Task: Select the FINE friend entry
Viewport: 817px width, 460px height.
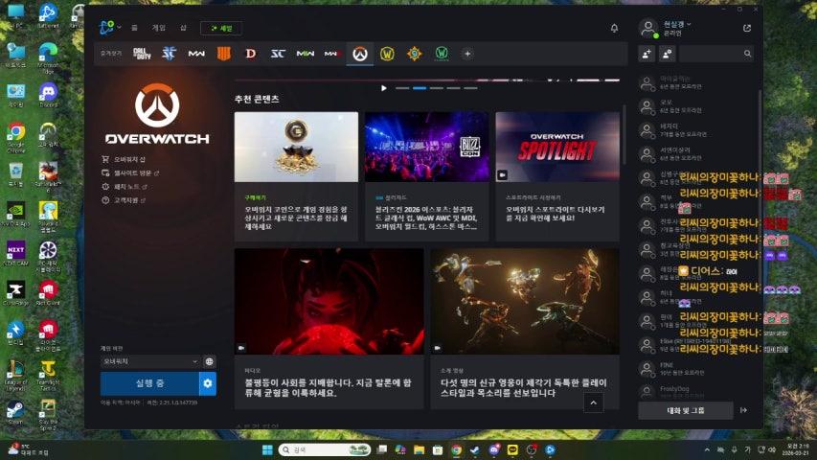Action: pos(697,369)
